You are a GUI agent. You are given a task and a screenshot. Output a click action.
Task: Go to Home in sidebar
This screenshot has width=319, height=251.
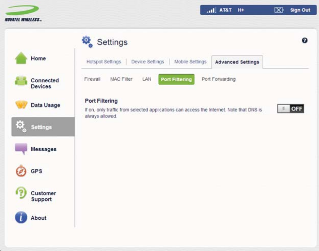click(x=38, y=58)
